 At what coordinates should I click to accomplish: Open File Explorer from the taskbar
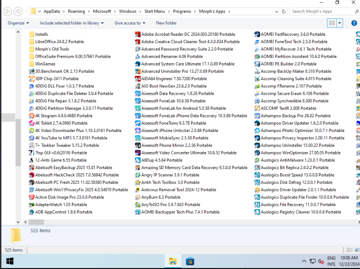pyautogui.click(x=173, y=261)
